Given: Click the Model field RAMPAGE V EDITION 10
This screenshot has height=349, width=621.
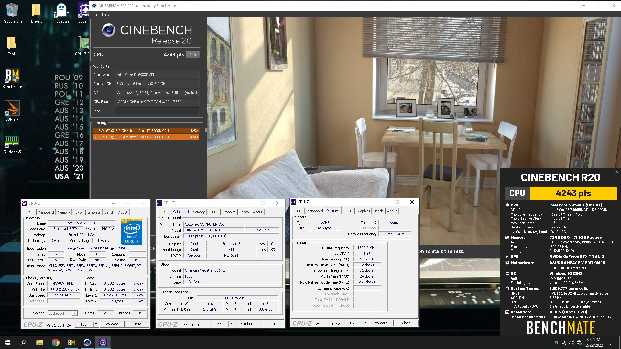Looking at the screenshot, I should pos(213,230).
